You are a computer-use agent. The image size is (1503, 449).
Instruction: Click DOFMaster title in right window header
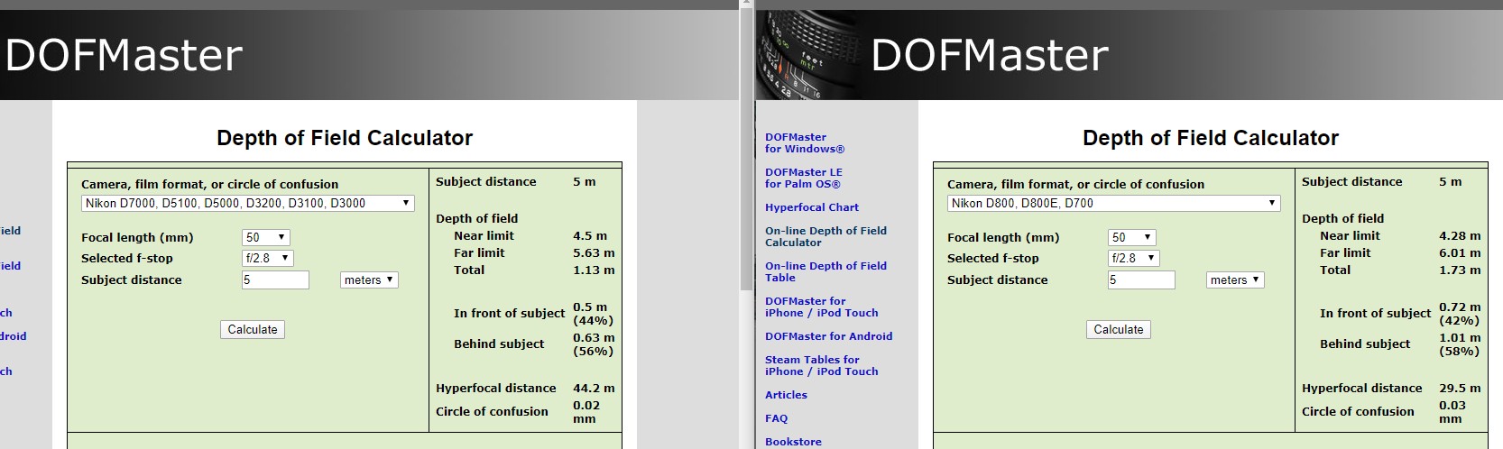point(990,56)
